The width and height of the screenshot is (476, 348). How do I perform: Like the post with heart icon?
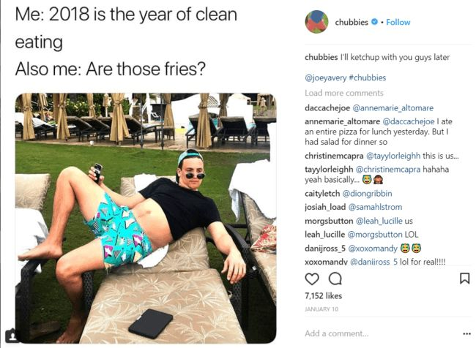click(312, 279)
